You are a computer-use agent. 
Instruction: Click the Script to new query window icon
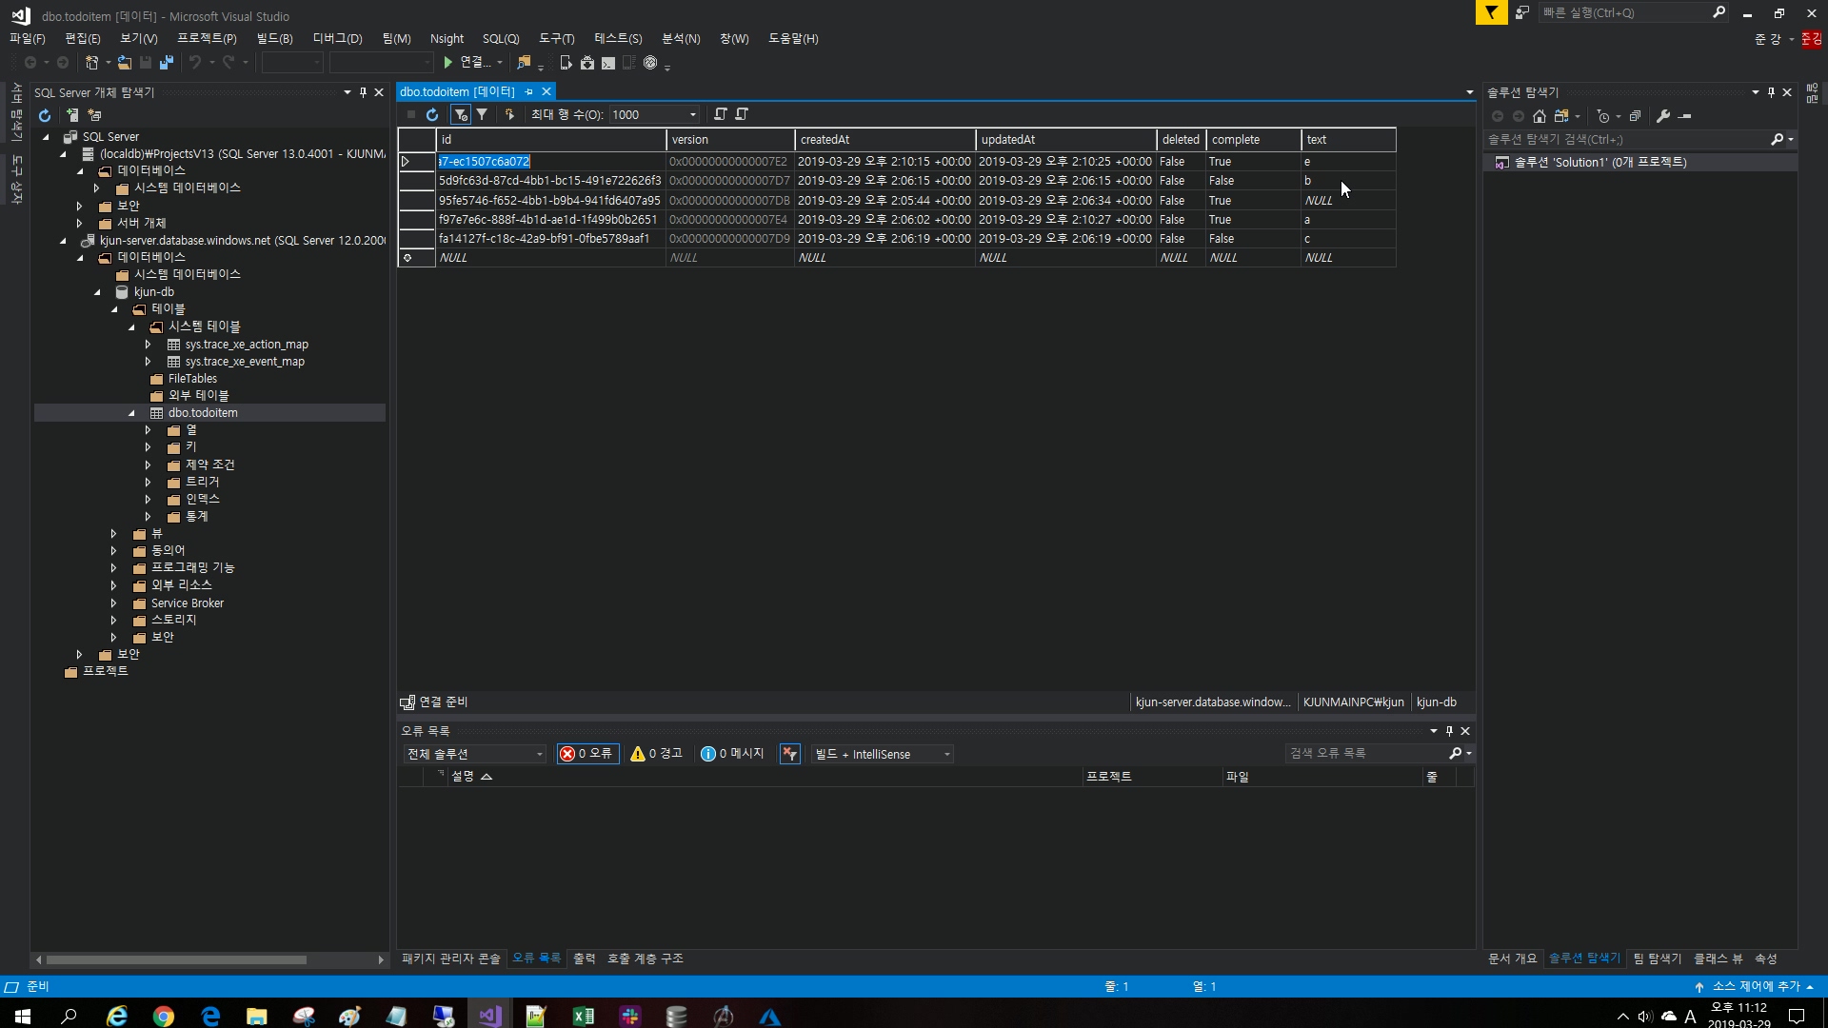pyautogui.click(x=721, y=114)
